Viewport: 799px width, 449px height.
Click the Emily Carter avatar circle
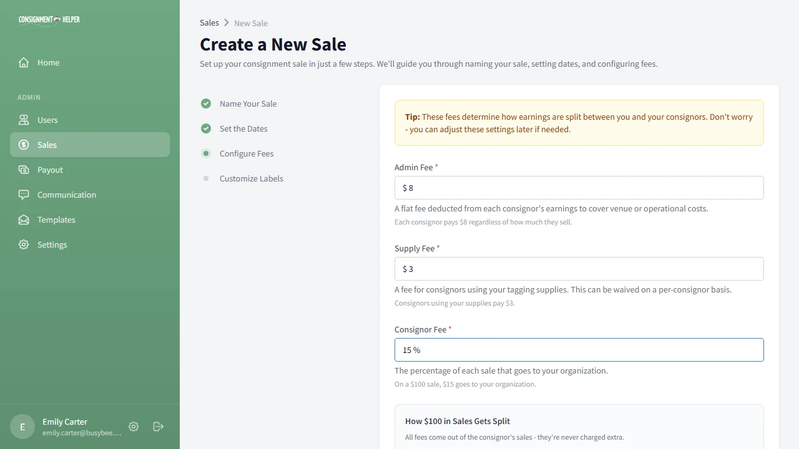coord(22,427)
